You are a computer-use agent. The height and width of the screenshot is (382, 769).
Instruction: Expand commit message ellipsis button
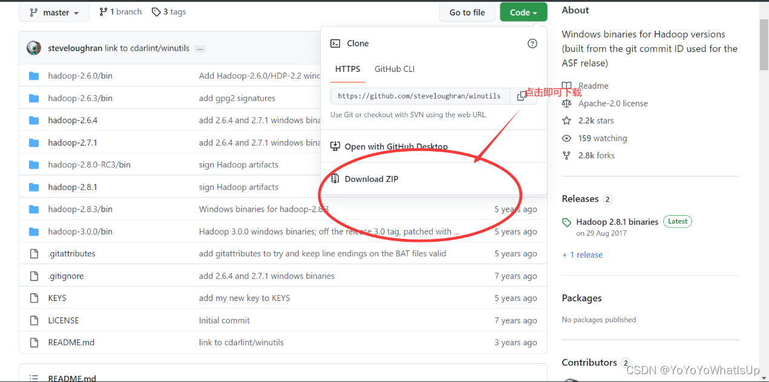tap(200, 48)
